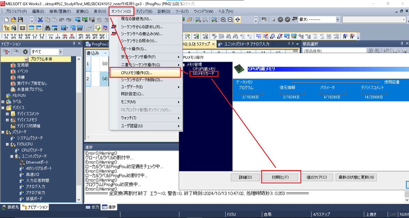Open the 最大 dropdown in the toolbar
This screenshot has width=409, height=218.
click(338, 20)
